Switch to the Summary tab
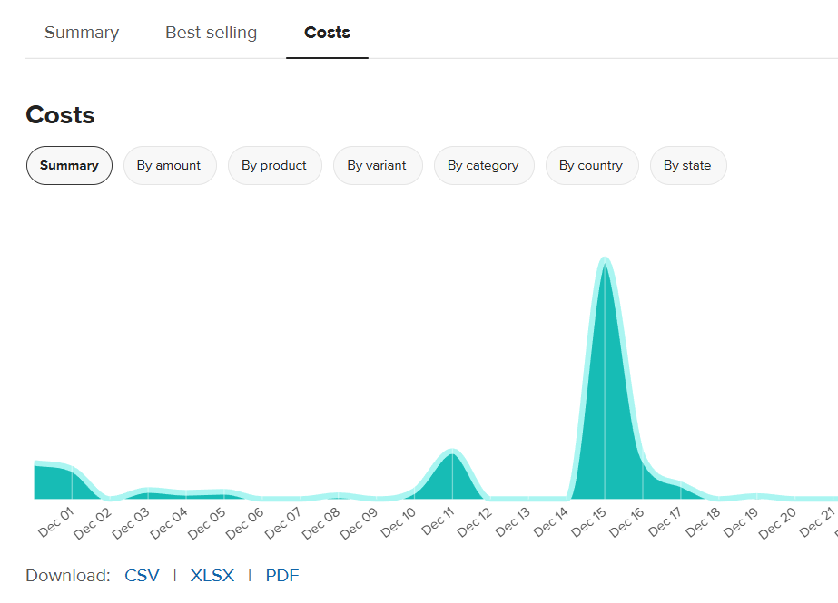The height and width of the screenshot is (603, 838). tap(81, 32)
